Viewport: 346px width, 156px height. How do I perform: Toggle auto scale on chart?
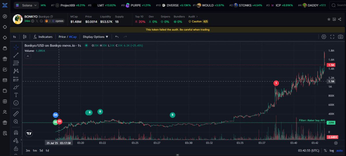(x=339, y=151)
